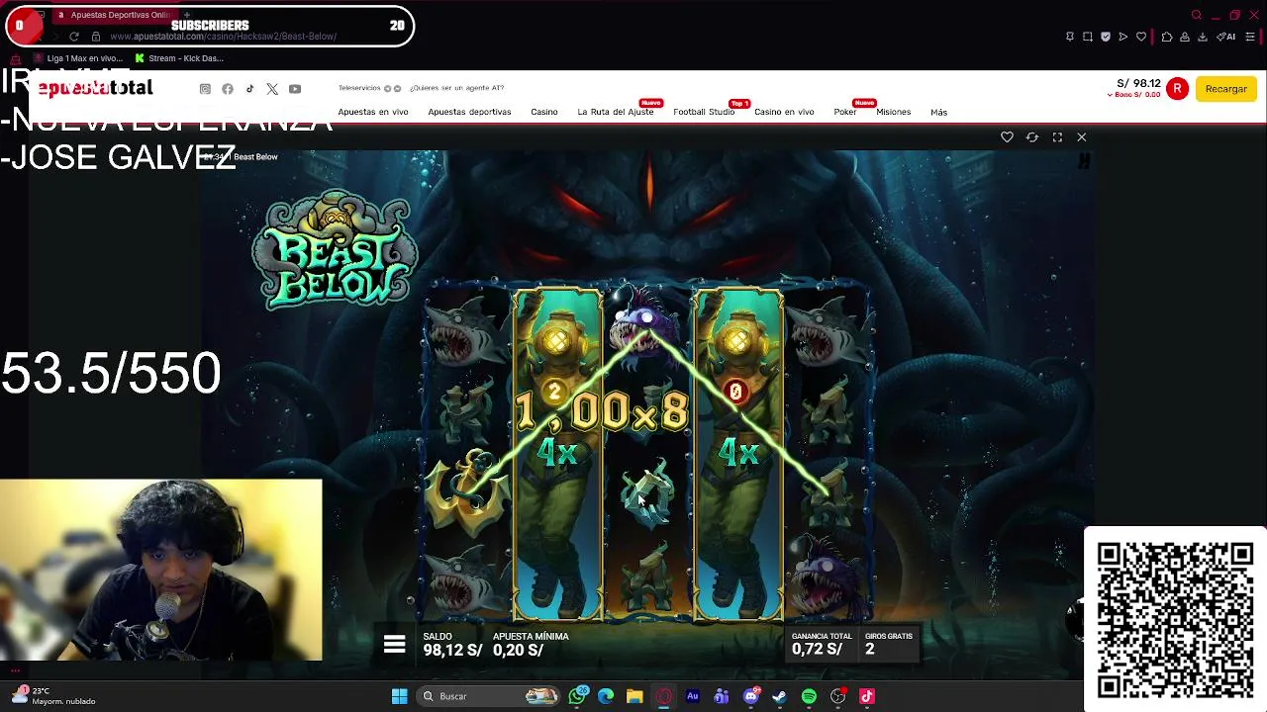The width and height of the screenshot is (1267, 712).
Task: Open the Instagram social icon
Action: [x=205, y=89]
